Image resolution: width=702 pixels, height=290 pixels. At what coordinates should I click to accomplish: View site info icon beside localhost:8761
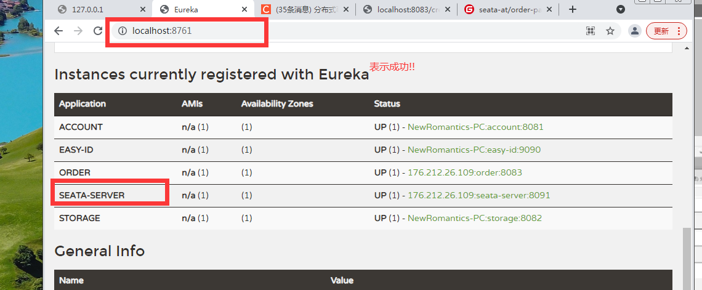pos(123,31)
